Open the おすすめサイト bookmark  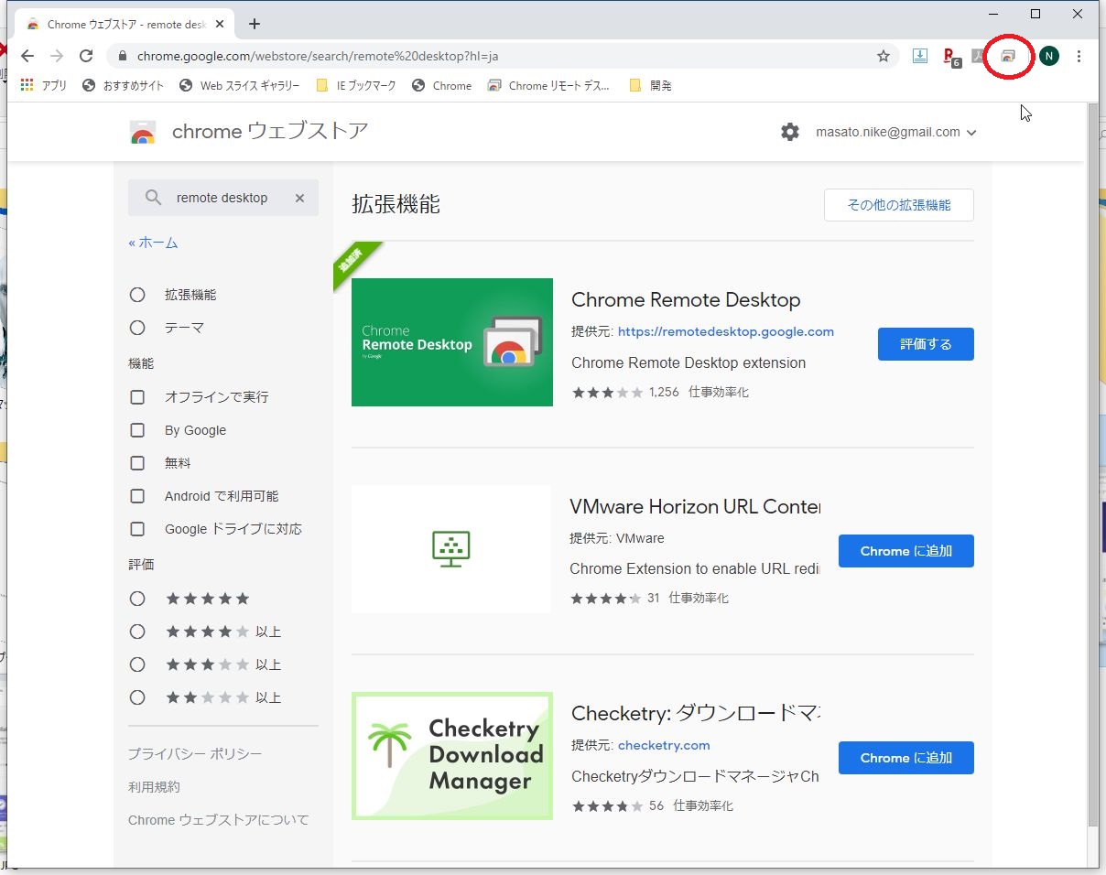coord(123,85)
